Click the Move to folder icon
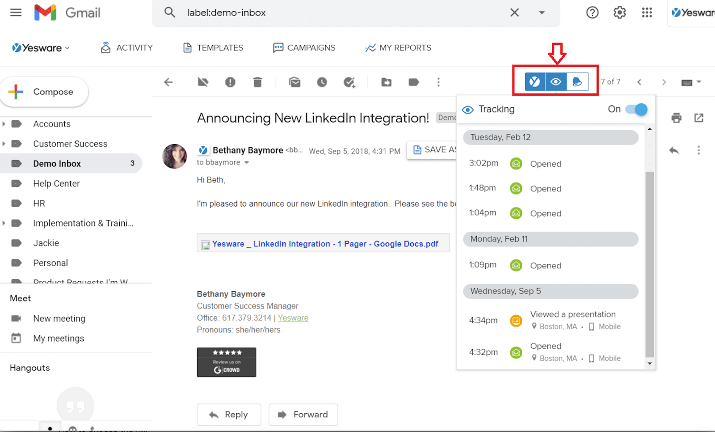This screenshot has width=715, height=432. point(386,82)
